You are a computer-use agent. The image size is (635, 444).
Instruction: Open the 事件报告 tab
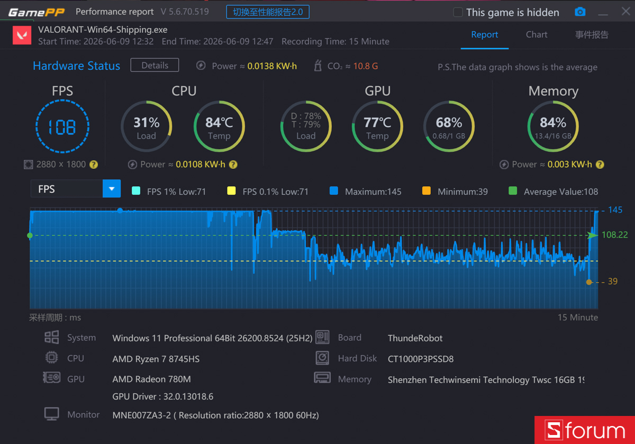[592, 34]
